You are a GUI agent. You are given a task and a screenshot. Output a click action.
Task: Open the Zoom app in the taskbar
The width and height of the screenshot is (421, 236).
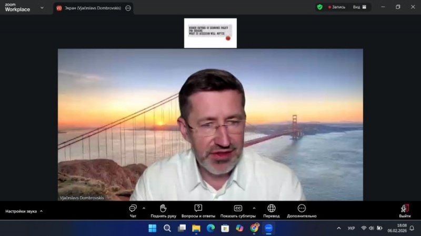pyautogui.click(x=268, y=228)
